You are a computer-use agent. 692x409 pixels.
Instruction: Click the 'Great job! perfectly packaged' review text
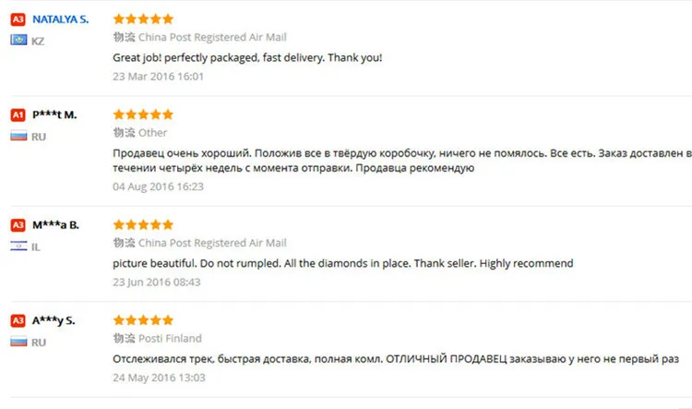[x=247, y=57]
